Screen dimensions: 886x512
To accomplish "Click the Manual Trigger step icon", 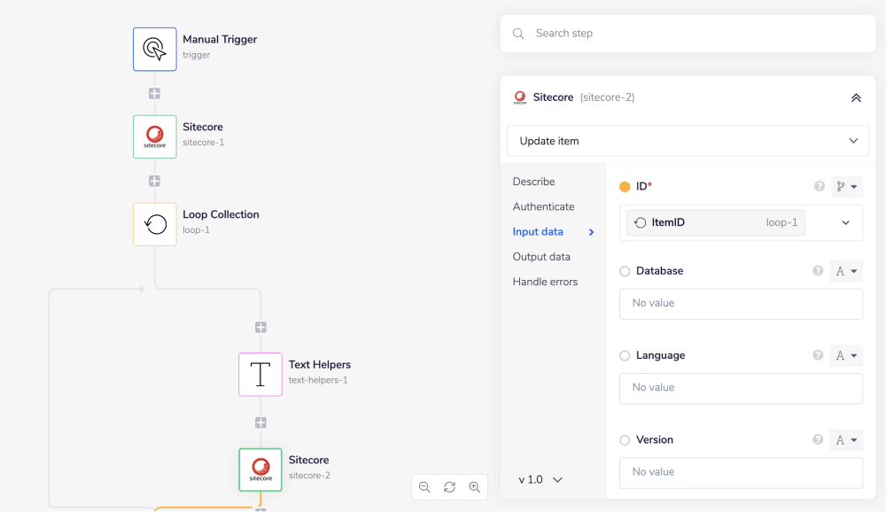I will tap(155, 49).
